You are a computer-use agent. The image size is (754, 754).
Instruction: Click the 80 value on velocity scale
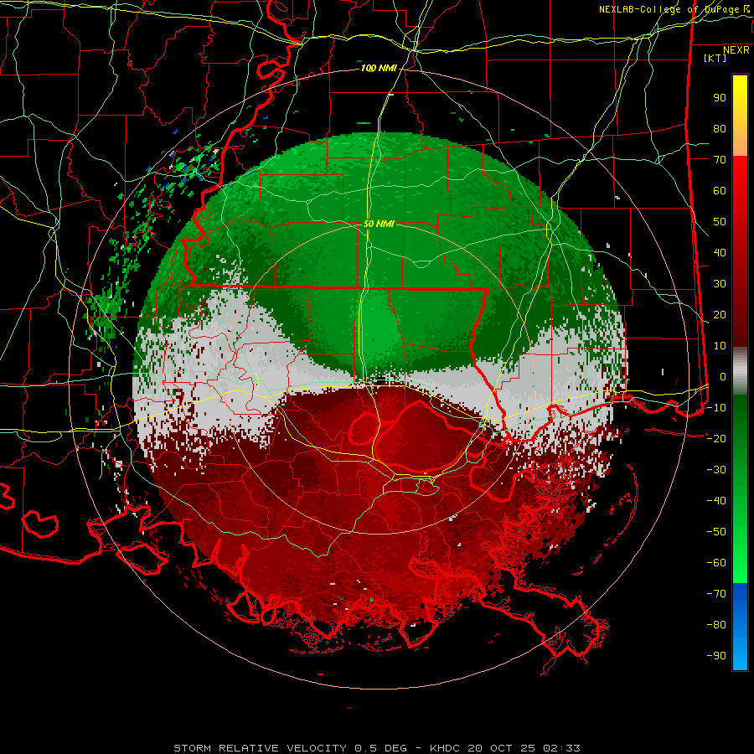(720, 129)
